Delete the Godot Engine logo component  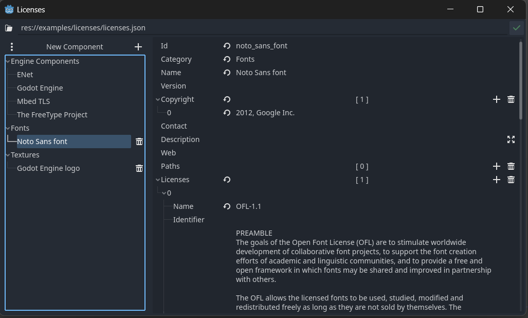(x=139, y=168)
